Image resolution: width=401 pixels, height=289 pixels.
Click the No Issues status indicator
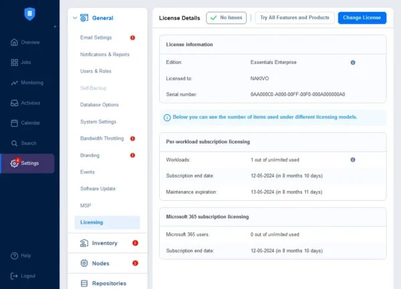point(226,17)
